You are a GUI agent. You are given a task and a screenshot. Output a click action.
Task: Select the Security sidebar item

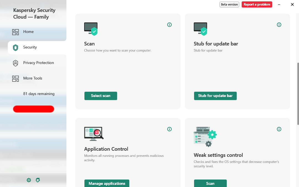37,47
